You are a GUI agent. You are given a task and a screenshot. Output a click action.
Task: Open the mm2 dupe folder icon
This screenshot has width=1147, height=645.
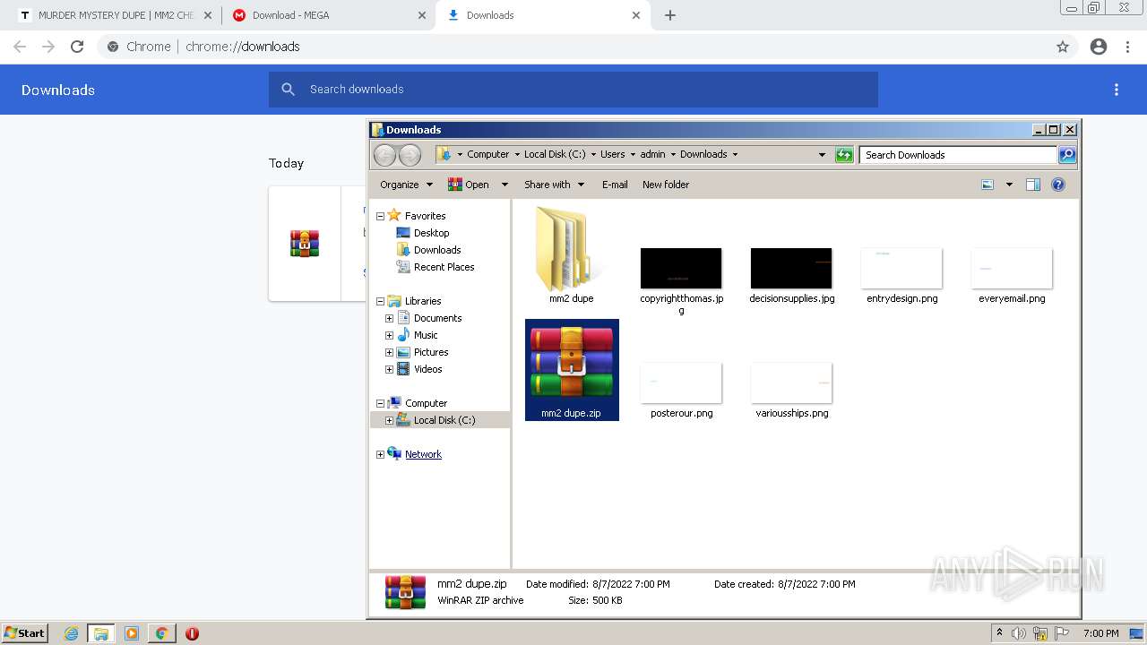click(x=571, y=248)
